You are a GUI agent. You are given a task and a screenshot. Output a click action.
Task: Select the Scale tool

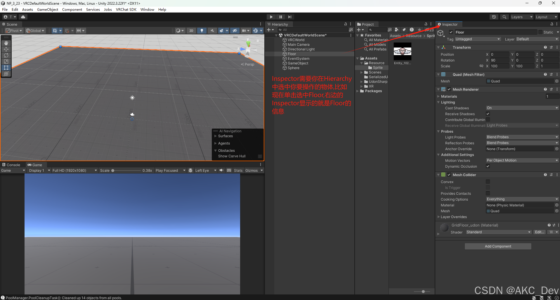(6, 61)
